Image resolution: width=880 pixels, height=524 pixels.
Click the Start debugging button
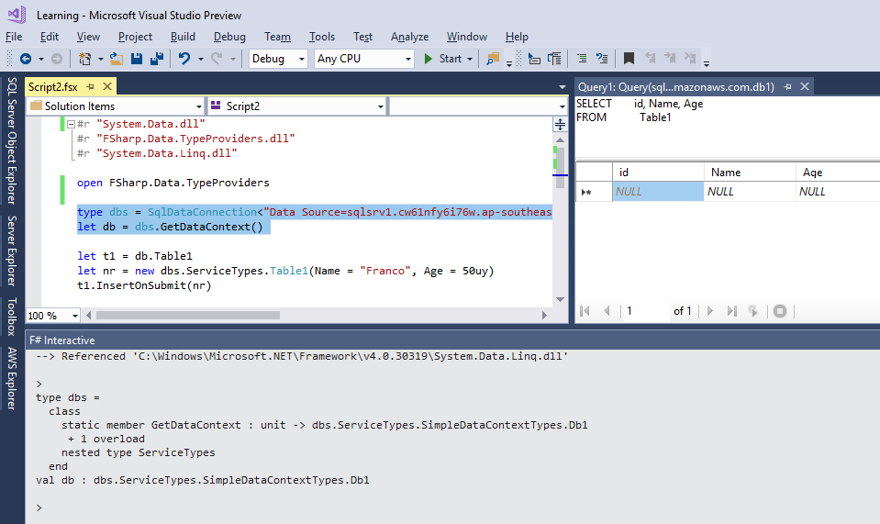tap(443, 59)
